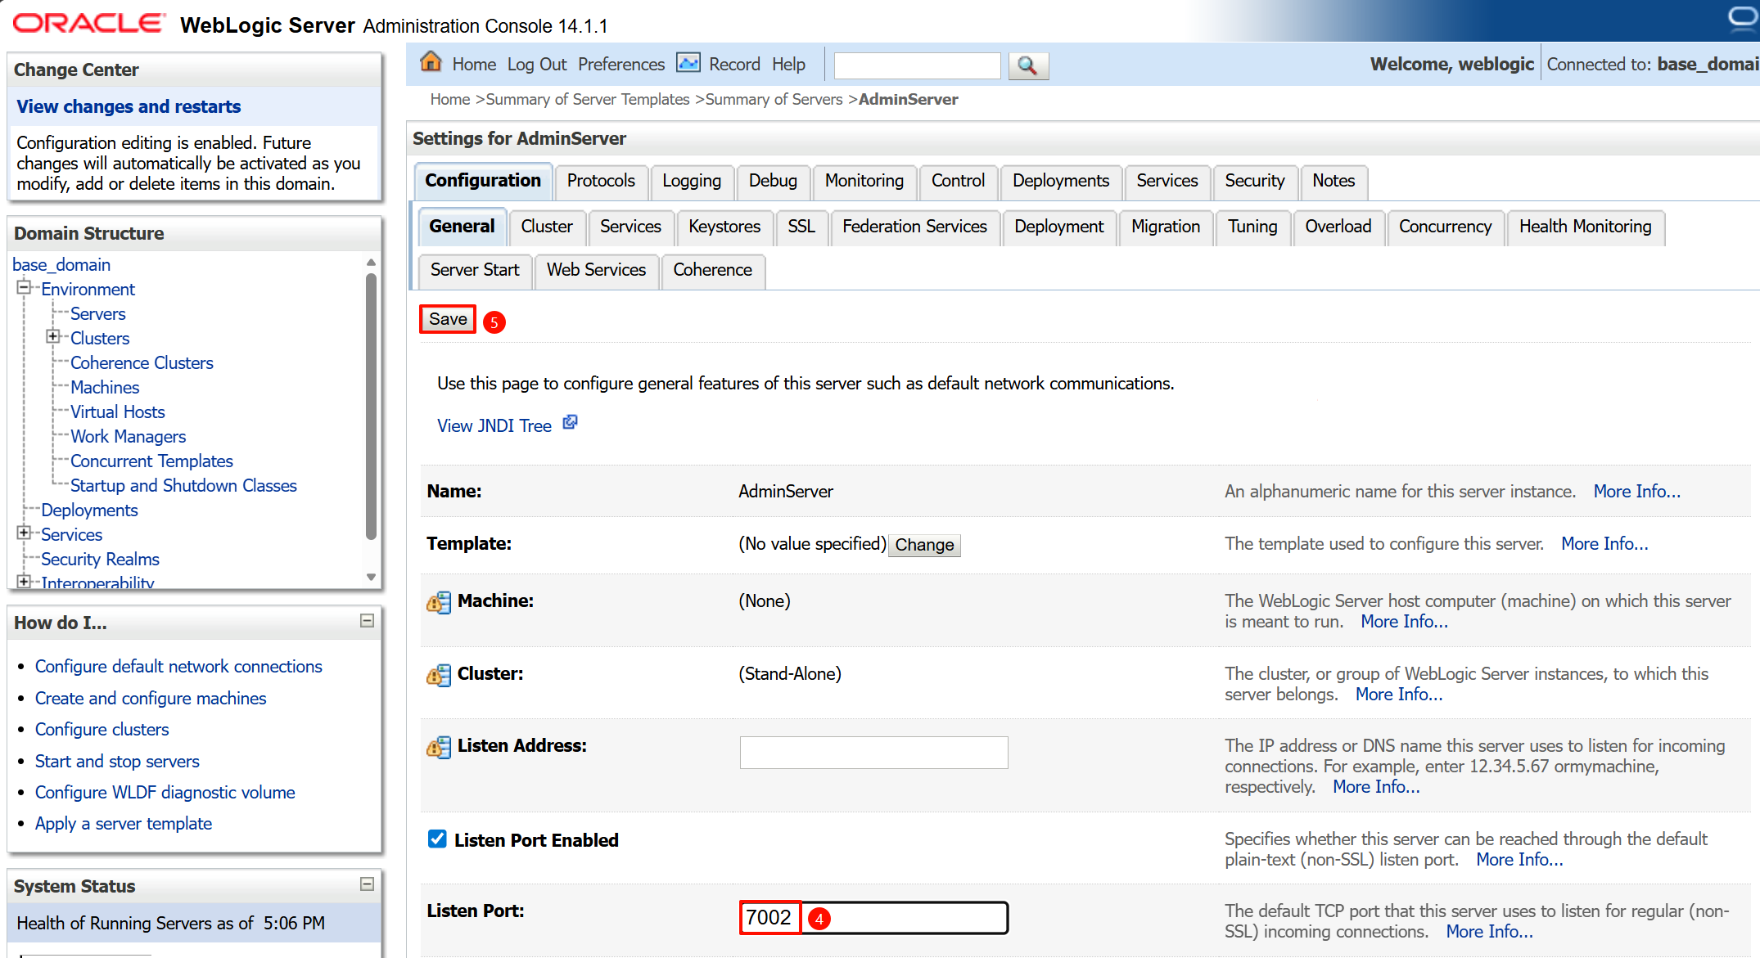Click the Record icon in toolbar
The height and width of the screenshot is (958, 1760).
click(688, 63)
